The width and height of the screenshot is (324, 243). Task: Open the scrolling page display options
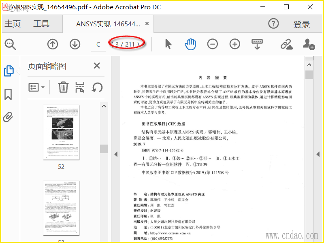pyautogui.click(x=257, y=44)
